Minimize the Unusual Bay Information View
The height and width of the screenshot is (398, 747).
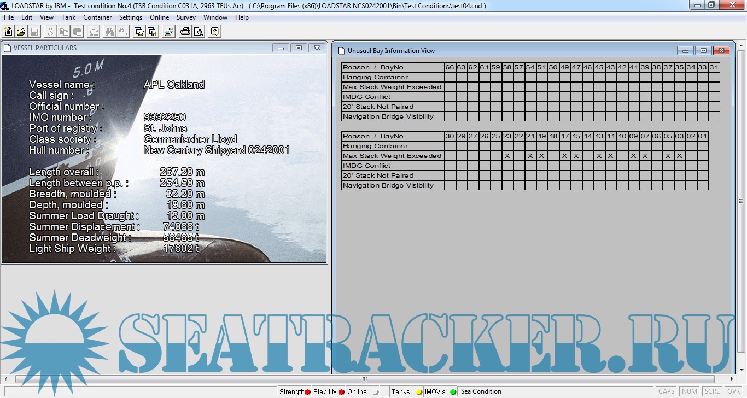click(685, 51)
